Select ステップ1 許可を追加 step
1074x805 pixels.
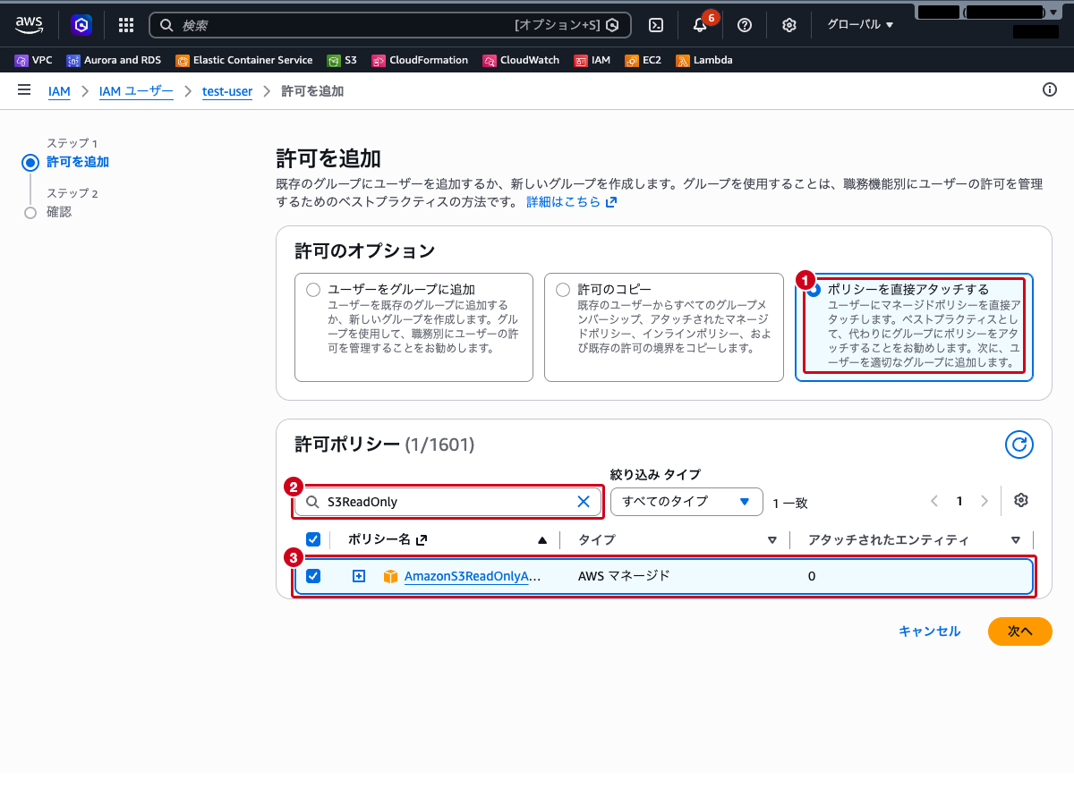pyautogui.click(x=78, y=162)
